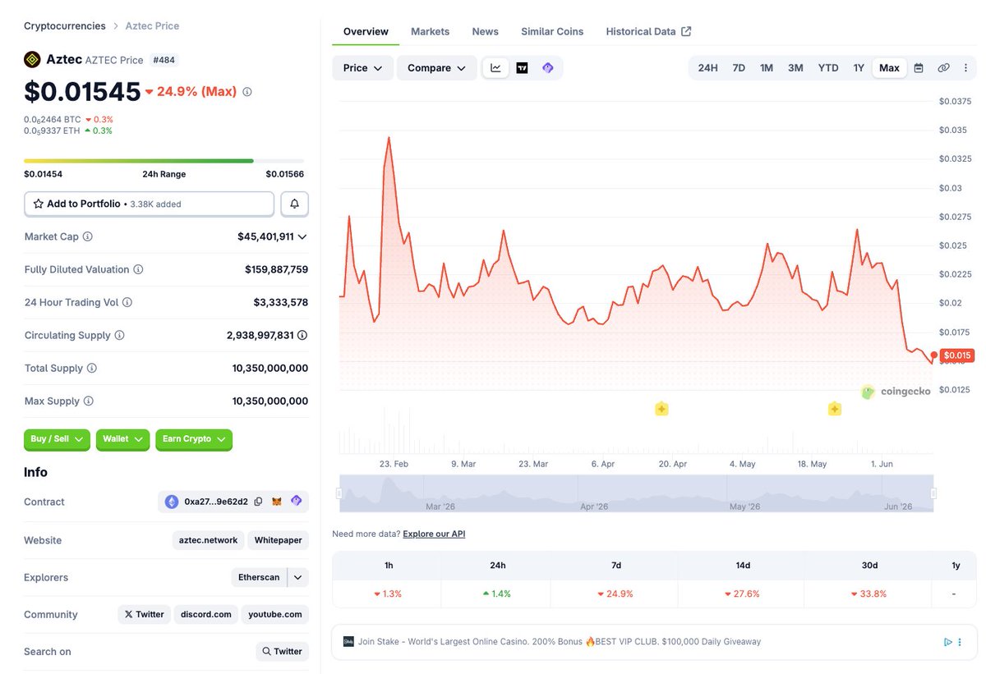Click the ad choices play icon
Image resolution: width=986 pixels, height=674 pixels.
click(947, 642)
